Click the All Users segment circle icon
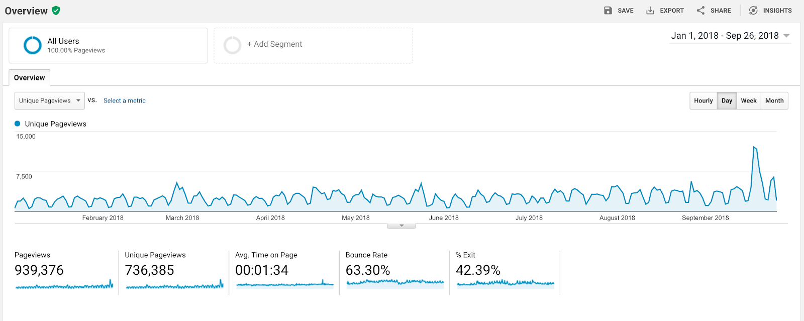The width and height of the screenshot is (804, 321). pyautogui.click(x=33, y=45)
